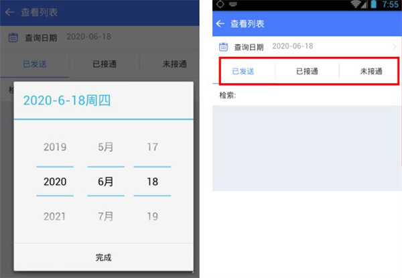402x278 pixels.
Task: Choose 5月 in month column
Action: tap(106, 147)
